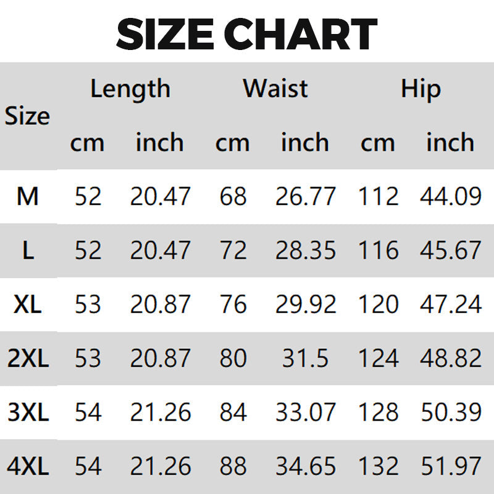Image resolution: width=494 pixels, height=494 pixels.
Task: Click the SIZE CHART title
Action: tap(246, 34)
